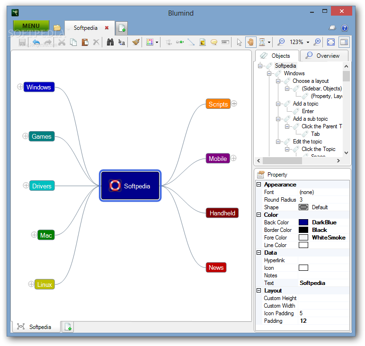Select Add a topic in tree
Image resolution: width=365 pixels, height=346 pixels.
305,104
